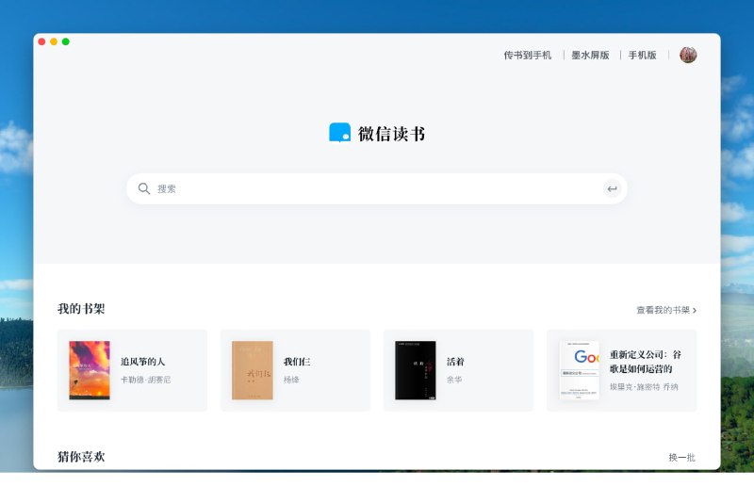Click the search submit return-arrow icon
This screenshot has width=754, height=503.
(x=612, y=188)
